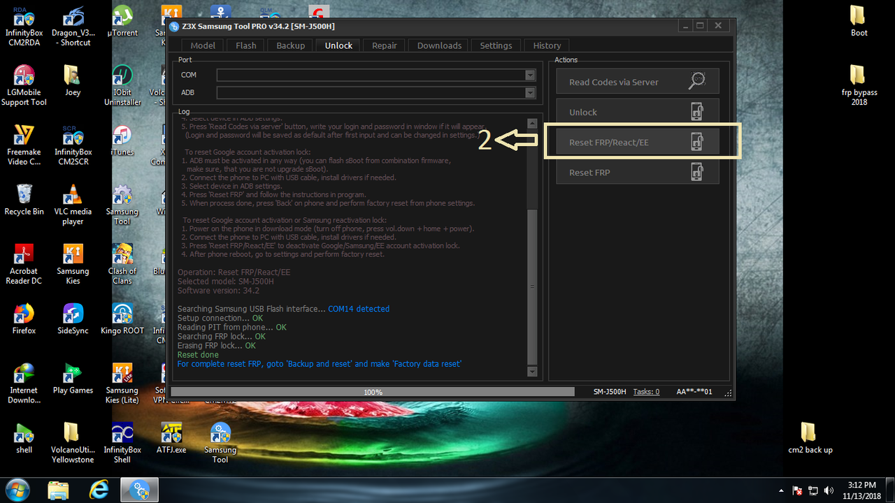Click the VLC media player icon
The image size is (895, 503).
73,205
